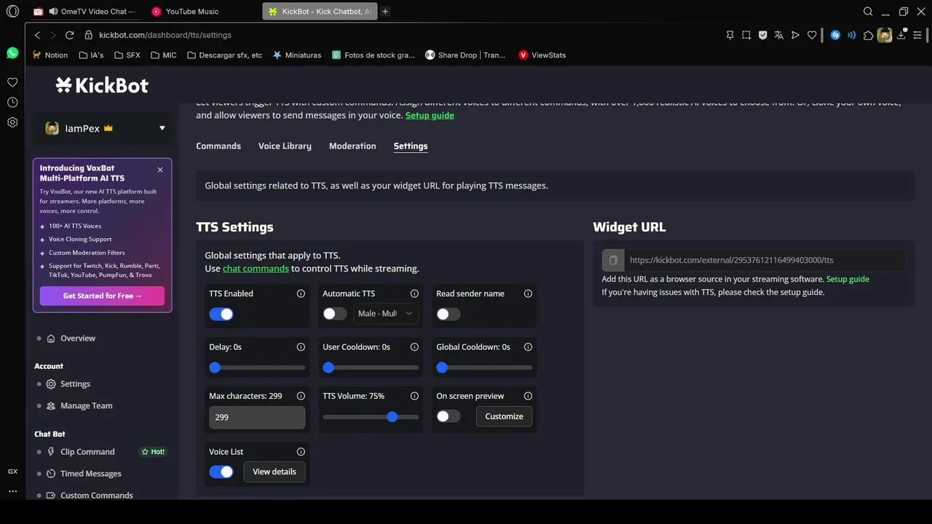Enable the Automatic TTS switch
Image resolution: width=932 pixels, height=524 pixels.
[335, 314]
